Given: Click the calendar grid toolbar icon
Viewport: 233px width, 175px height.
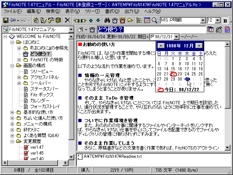Looking at the screenshot, I should click(147, 20).
